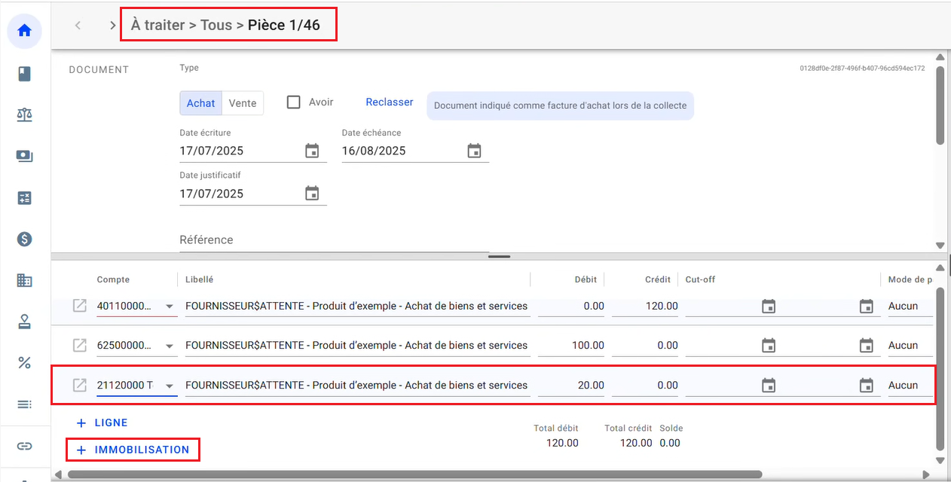Viewport: 951px width, 482px height.
Task: Expand account dropdown for 40110000
Action: pyautogui.click(x=170, y=307)
